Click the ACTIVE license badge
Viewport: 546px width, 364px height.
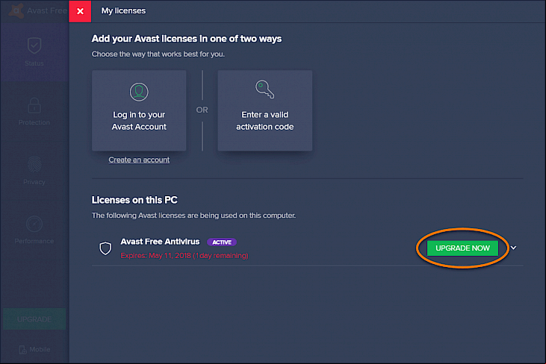coord(222,242)
